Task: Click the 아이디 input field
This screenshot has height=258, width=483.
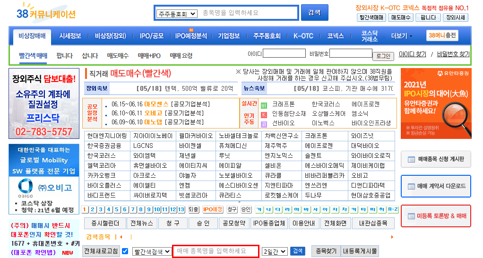Action: pyautogui.click(x=284, y=53)
